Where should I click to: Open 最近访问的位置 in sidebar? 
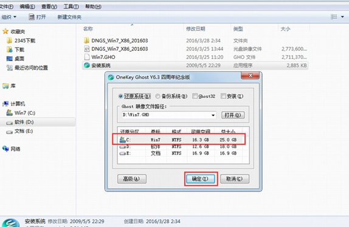[x=27, y=67]
